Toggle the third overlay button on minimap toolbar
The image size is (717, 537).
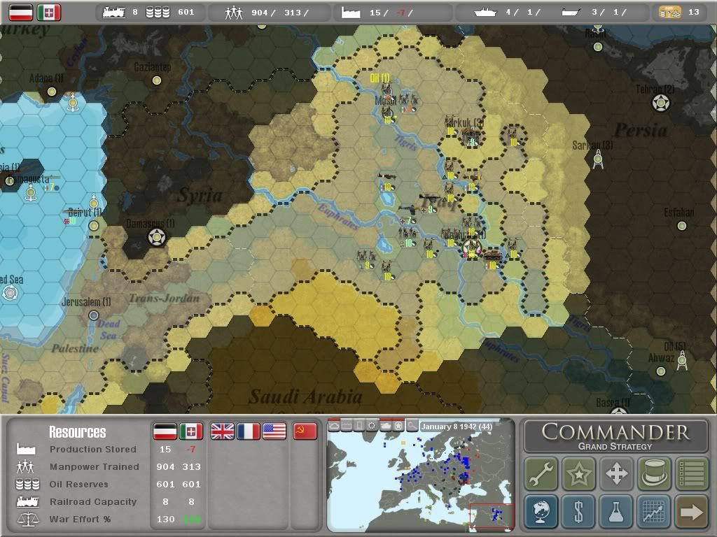[360, 426]
